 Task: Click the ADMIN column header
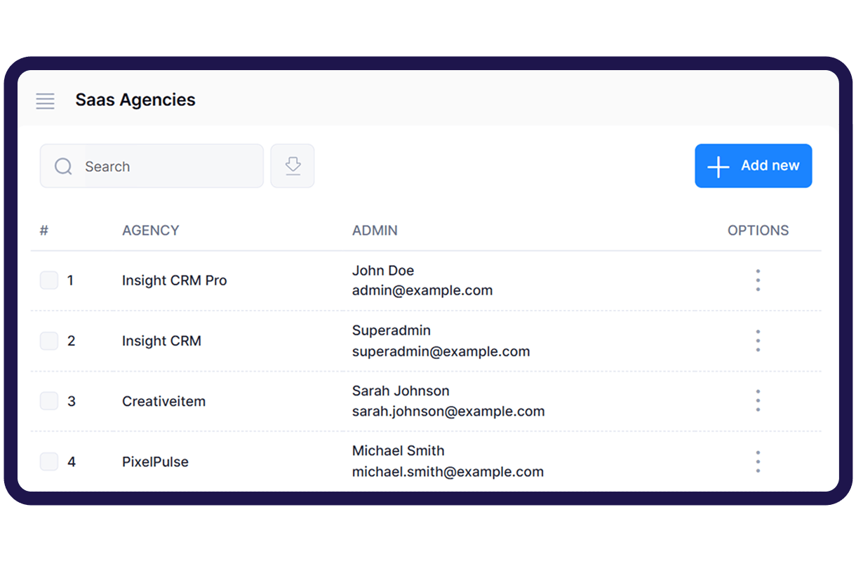coord(375,230)
